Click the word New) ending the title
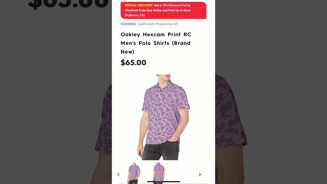The width and height of the screenshot is (327, 184). (127, 52)
